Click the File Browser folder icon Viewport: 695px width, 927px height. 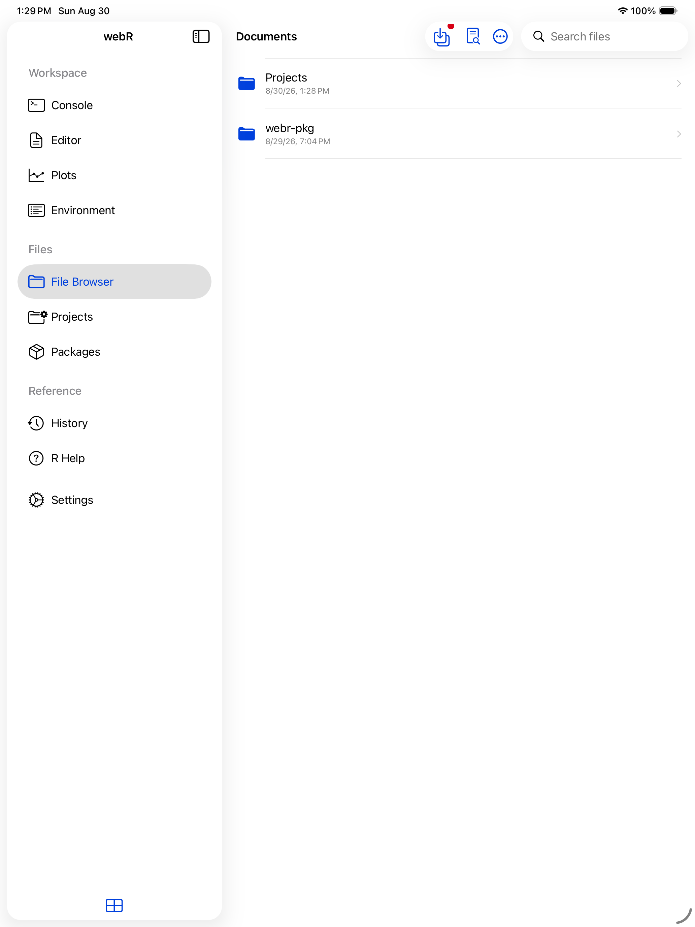[36, 282]
